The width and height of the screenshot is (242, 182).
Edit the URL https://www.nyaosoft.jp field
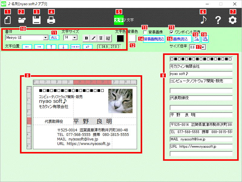click(x=201, y=147)
